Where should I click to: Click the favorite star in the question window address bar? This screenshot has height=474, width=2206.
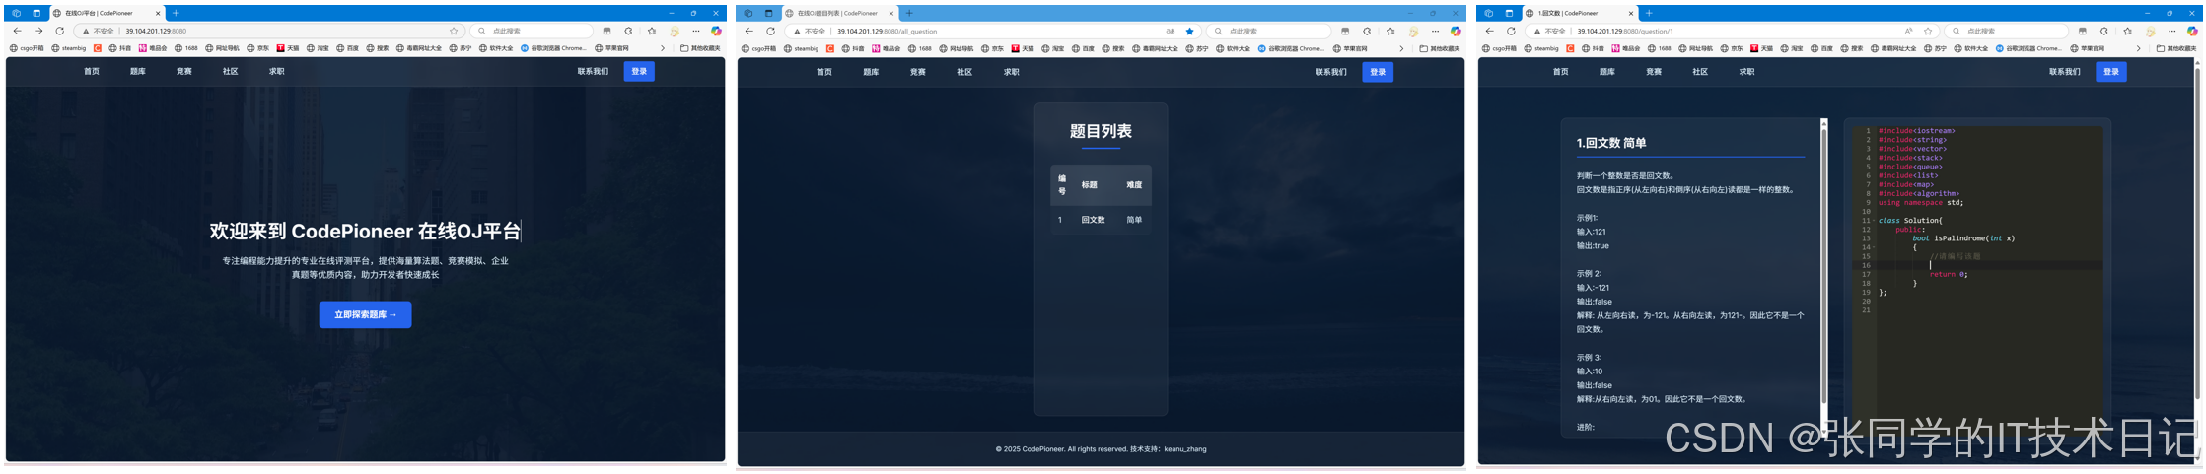click(x=1928, y=31)
